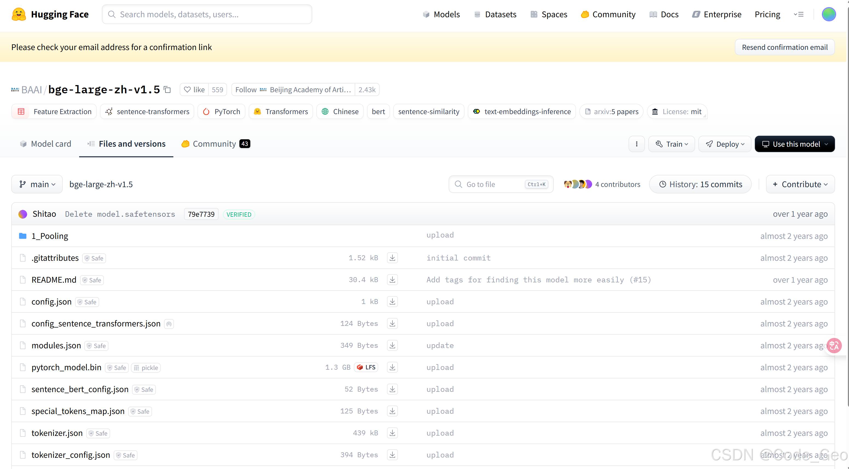Open the navigation more-menu icon
Screen dimensions: 849x469
click(x=799, y=14)
